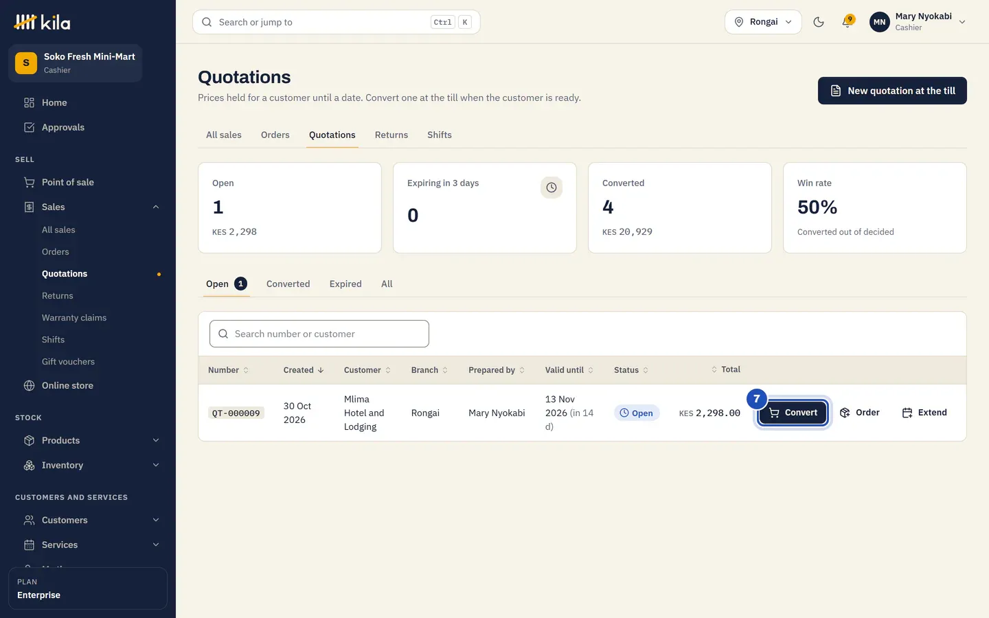Sort by Branch column
This screenshot has width=989, height=618.
tap(429, 370)
